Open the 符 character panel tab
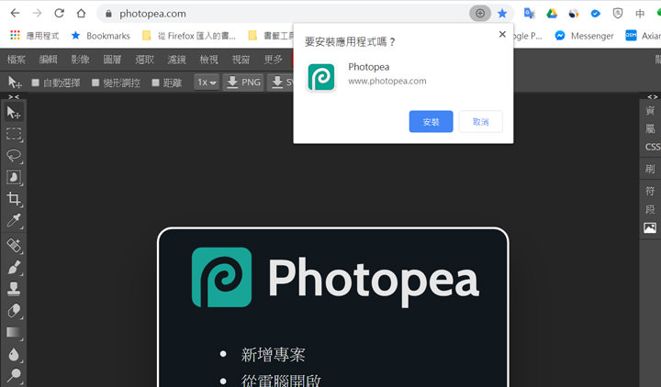661x387 pixels. pos(650,191)
